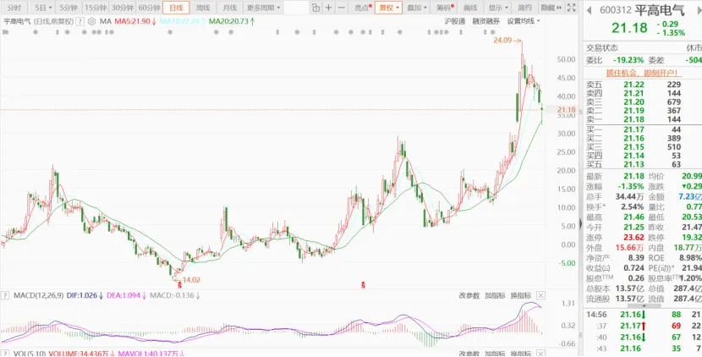Expand 设置均线 dropdown
Screen dimensions: 702x357
524,21
